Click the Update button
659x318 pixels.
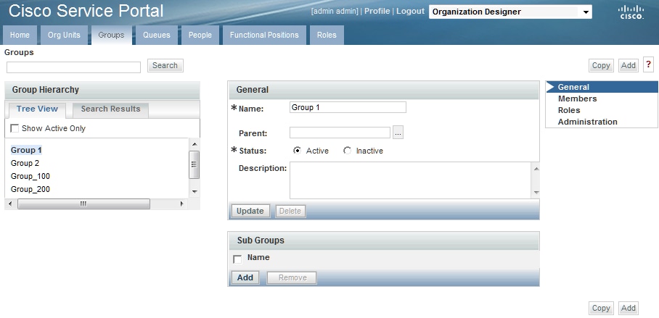tap(250, 211)
